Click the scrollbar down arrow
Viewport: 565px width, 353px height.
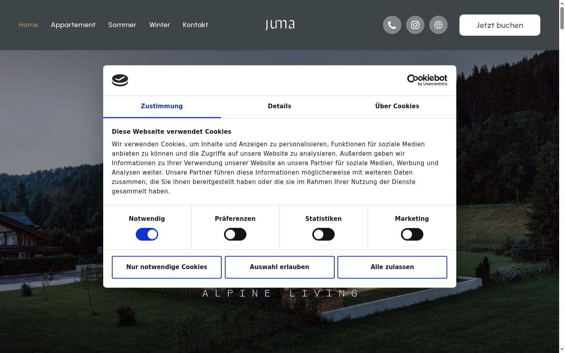click(562, 349)
